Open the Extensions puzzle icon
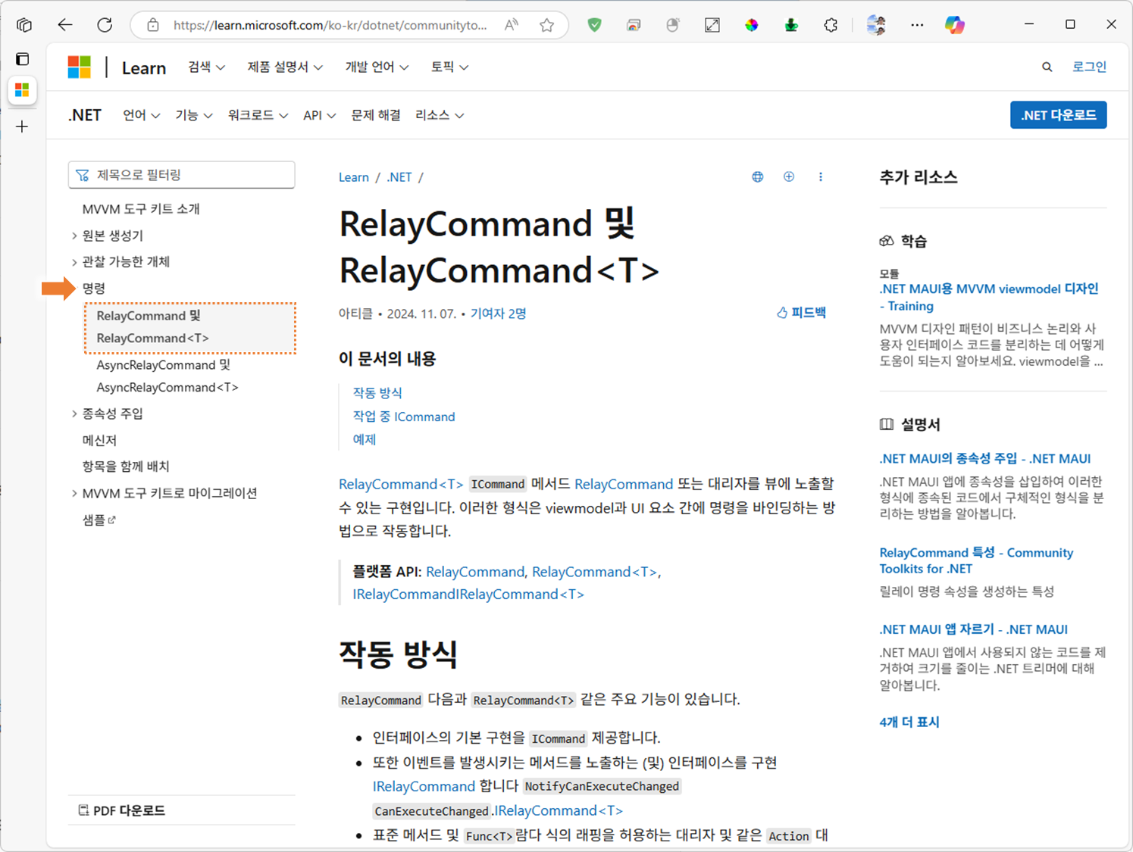 [x=831, y=25]
